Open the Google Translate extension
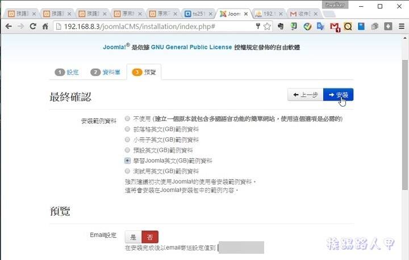Screen dimensions: 409x260 coord(320,26)
